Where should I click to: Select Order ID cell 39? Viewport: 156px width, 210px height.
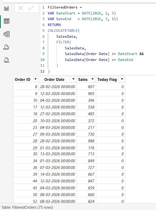coord(26,174)
